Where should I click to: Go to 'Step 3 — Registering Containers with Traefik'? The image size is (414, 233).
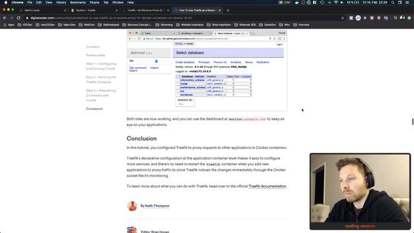click(x=101, y=95)
